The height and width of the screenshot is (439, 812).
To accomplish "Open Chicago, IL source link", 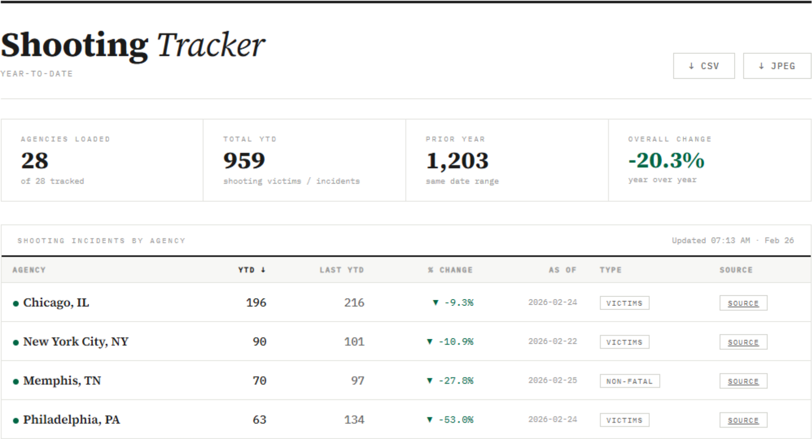I will point(743,303).
